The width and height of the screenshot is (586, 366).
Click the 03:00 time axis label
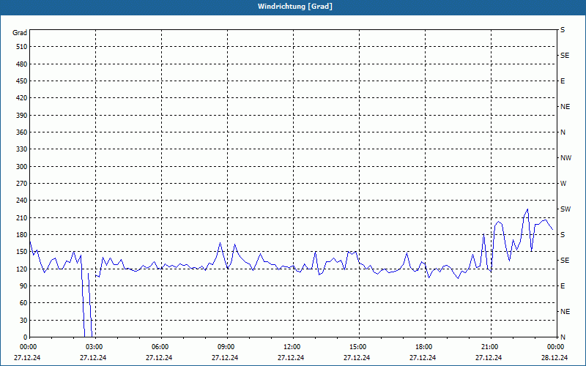click(x=94, y=347)
